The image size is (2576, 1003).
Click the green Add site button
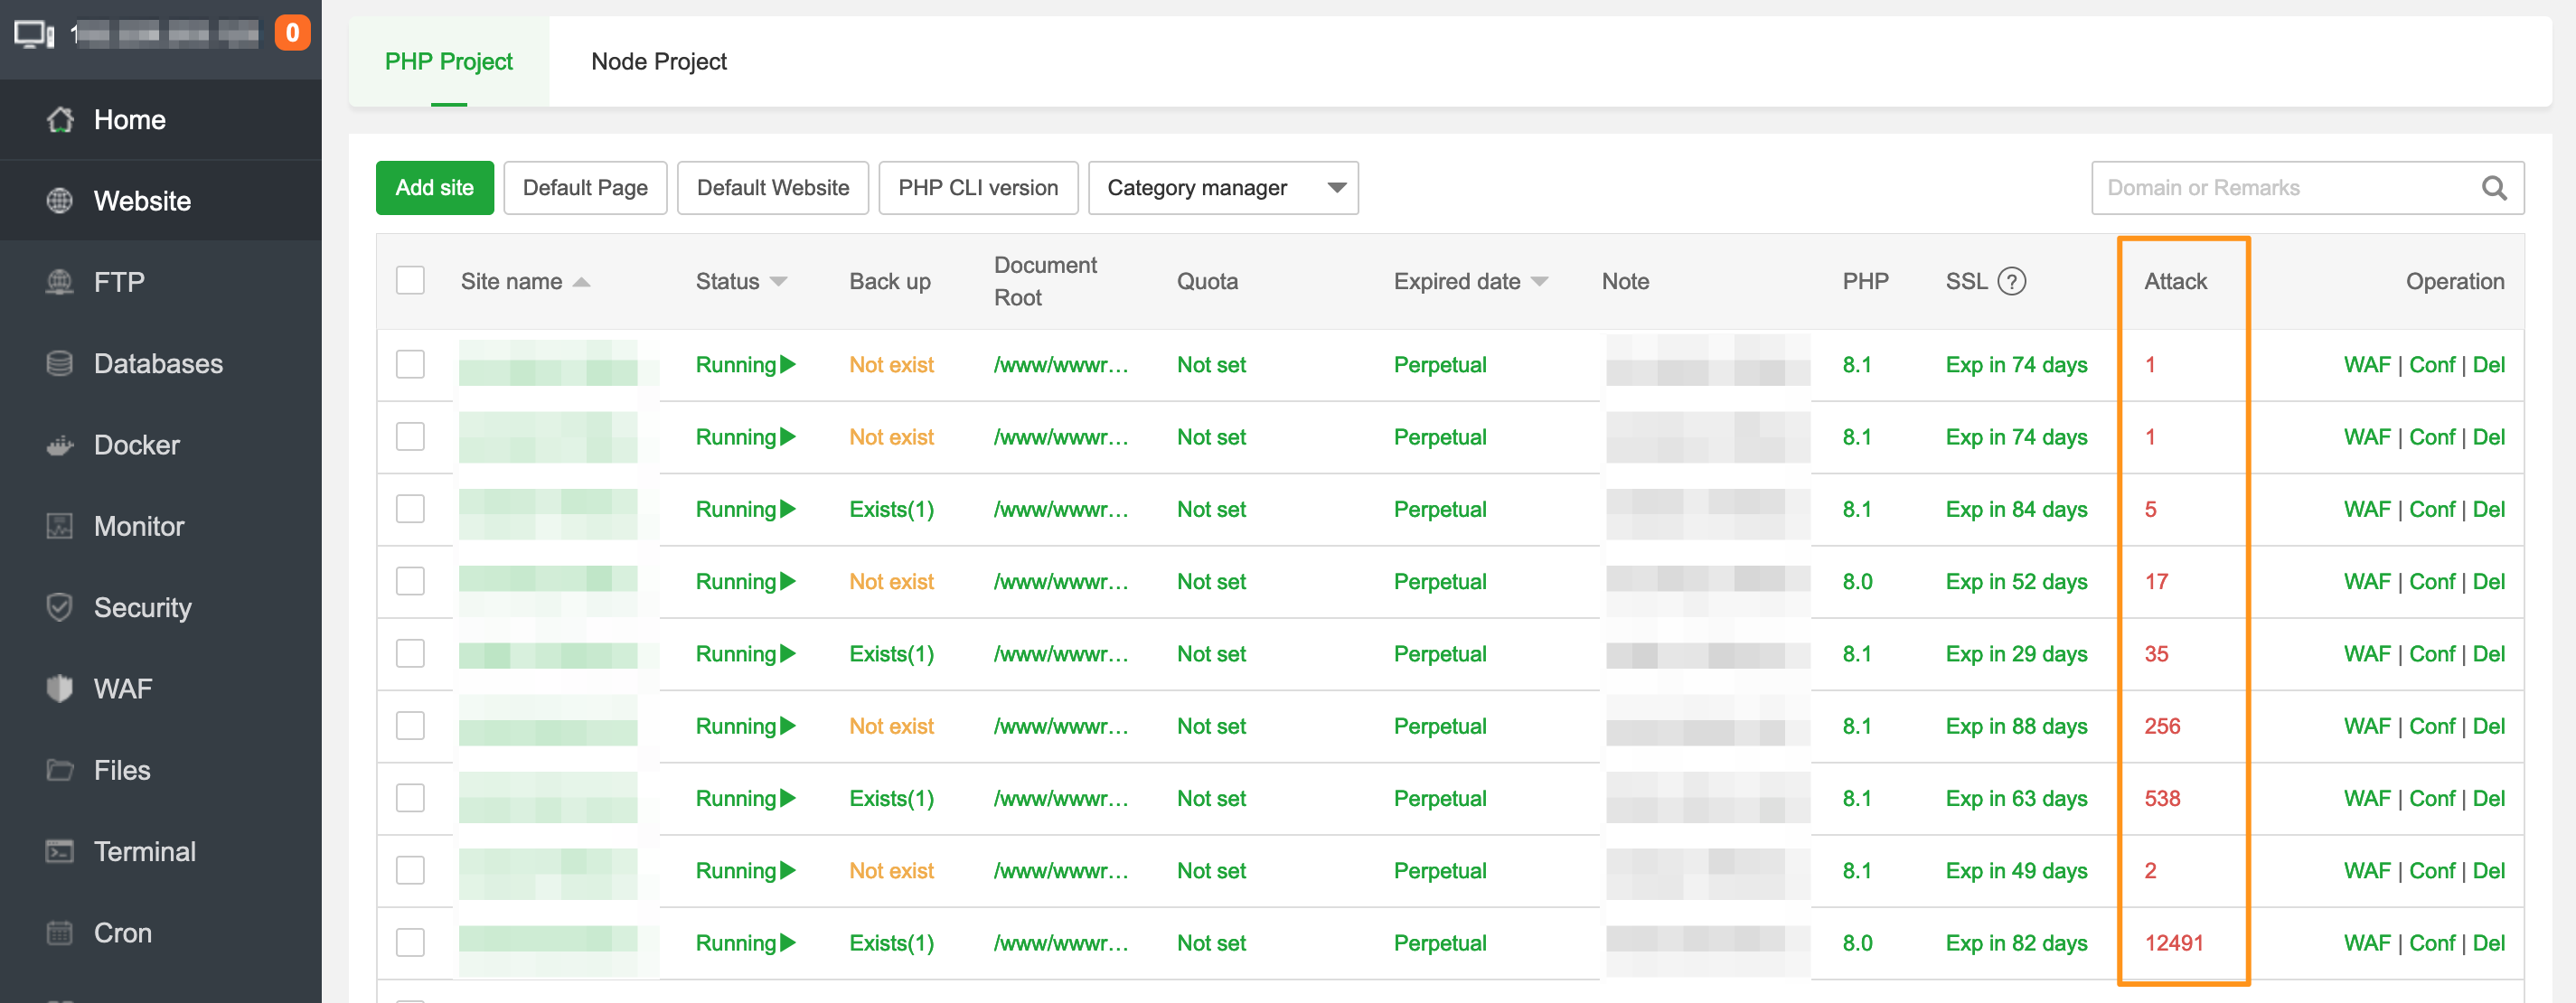pyautogui.click(x=434, y=188)
